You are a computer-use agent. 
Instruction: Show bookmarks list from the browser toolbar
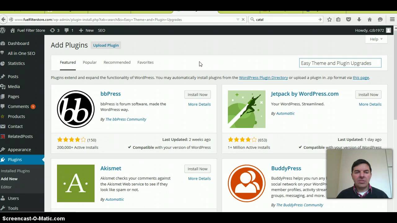338,20
